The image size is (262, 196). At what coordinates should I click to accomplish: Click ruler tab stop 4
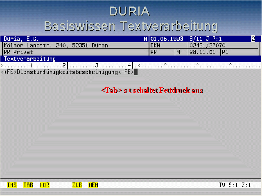[x=129, y=65]
